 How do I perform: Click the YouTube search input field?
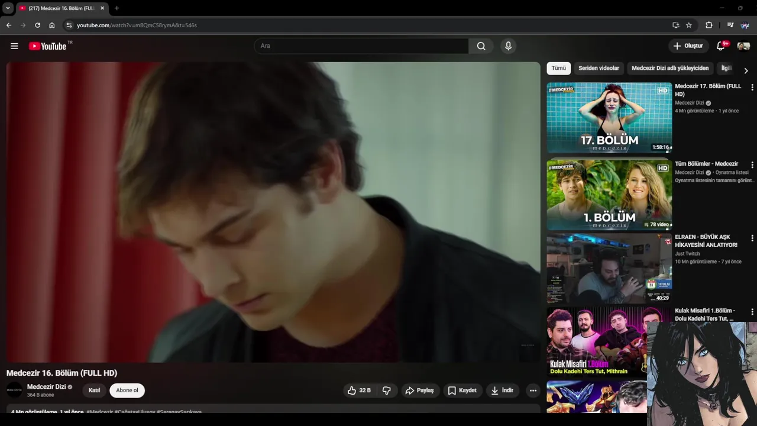coord(361,46)
